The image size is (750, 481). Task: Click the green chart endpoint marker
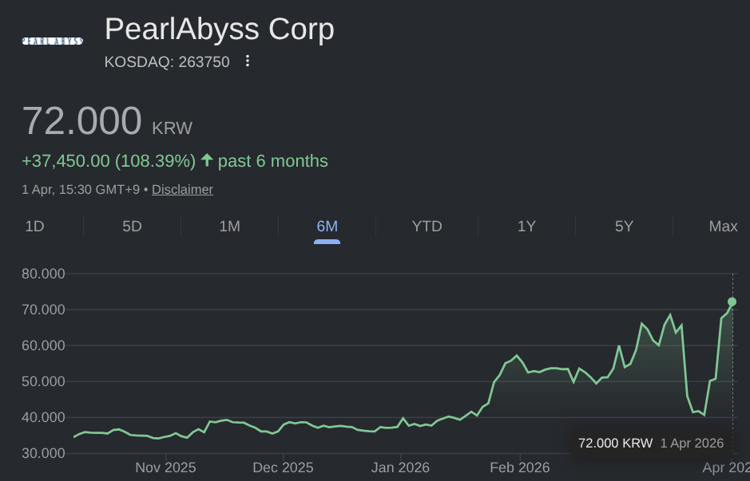[732, 302]
